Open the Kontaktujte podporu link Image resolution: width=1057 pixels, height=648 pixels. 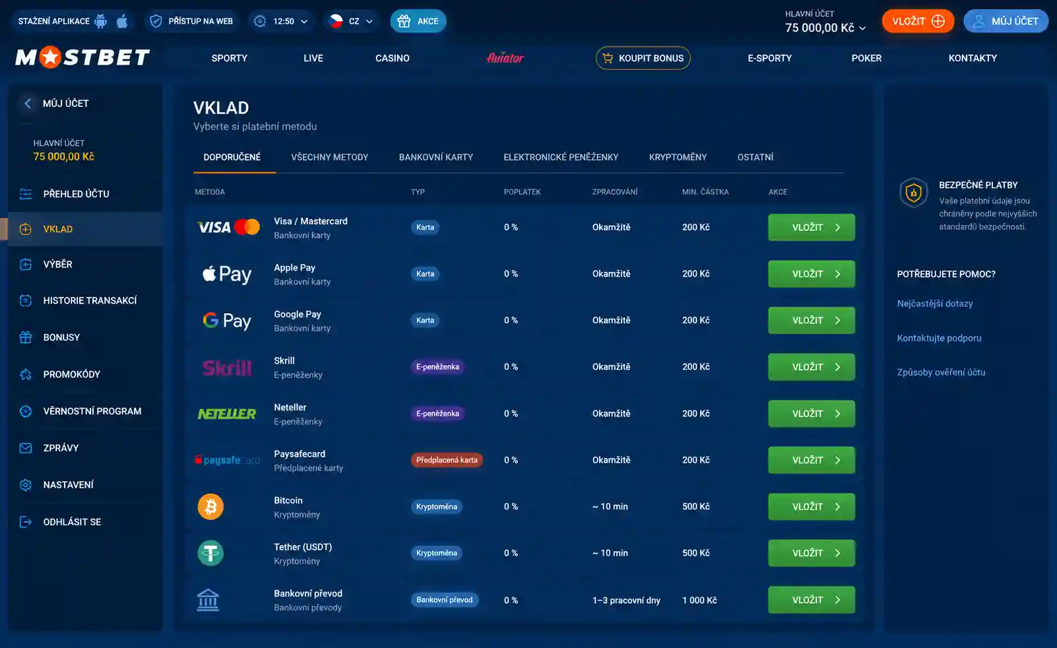point(939,338)
